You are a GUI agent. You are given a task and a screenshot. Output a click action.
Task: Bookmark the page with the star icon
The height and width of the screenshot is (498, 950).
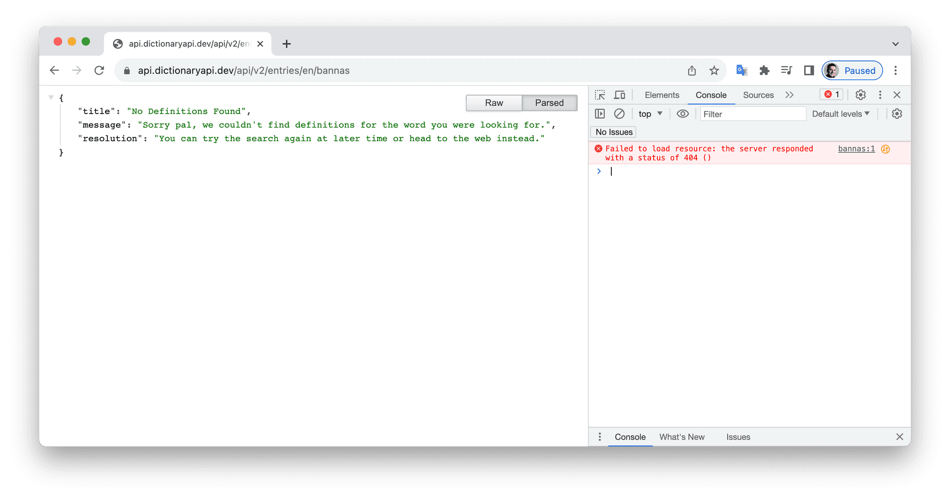(x=714, y=70)
